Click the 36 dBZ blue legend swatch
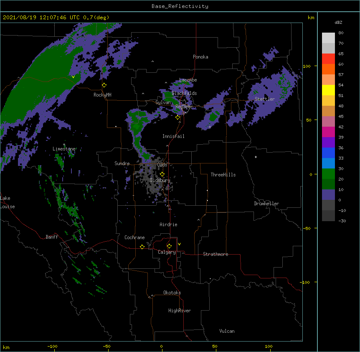Viewport: 360px width, 352px height. (x=328, y=153)
